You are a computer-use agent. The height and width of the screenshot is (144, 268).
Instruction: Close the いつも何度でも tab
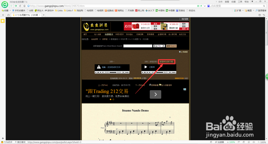[x=40, y=15]
